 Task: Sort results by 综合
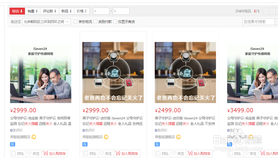pos(17,11)
